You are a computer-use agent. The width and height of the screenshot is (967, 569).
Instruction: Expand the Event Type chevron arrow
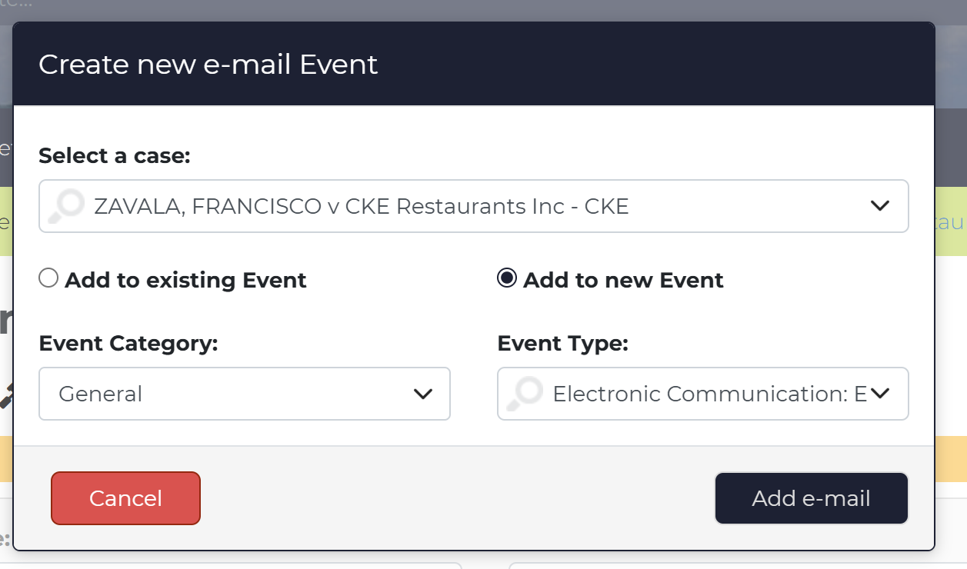click(879, 394)
